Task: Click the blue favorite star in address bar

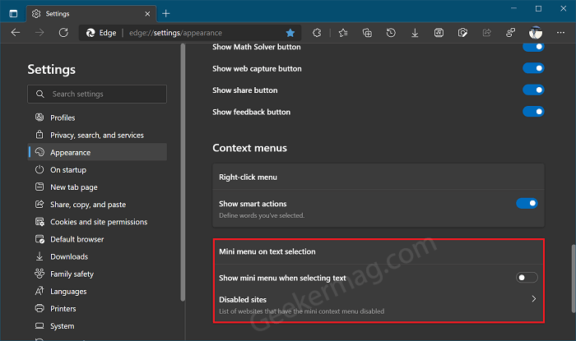Action: [x=290, y=33]
